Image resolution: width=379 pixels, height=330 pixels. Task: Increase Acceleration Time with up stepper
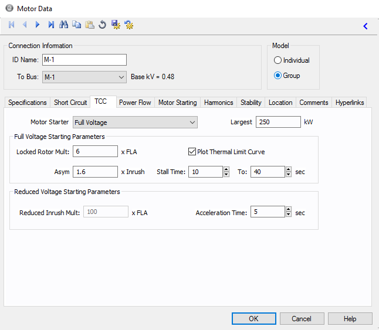pos(287,209)
